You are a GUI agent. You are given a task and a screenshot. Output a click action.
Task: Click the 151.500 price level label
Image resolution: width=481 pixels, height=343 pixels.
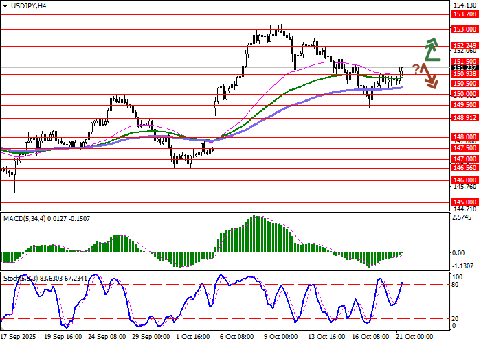[x=465, y=61]
